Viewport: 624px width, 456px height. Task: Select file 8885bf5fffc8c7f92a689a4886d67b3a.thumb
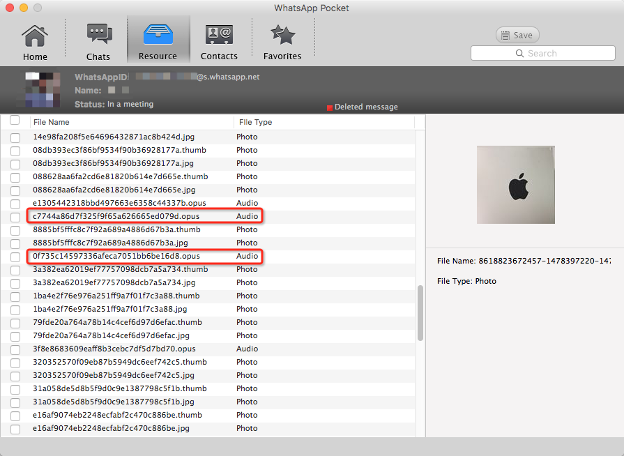(116, 229)
